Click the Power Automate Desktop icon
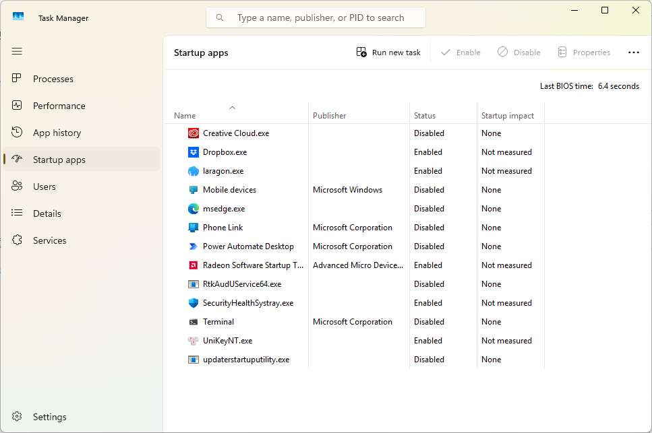This screenshot has height=433, width=652. click(194, 246)
